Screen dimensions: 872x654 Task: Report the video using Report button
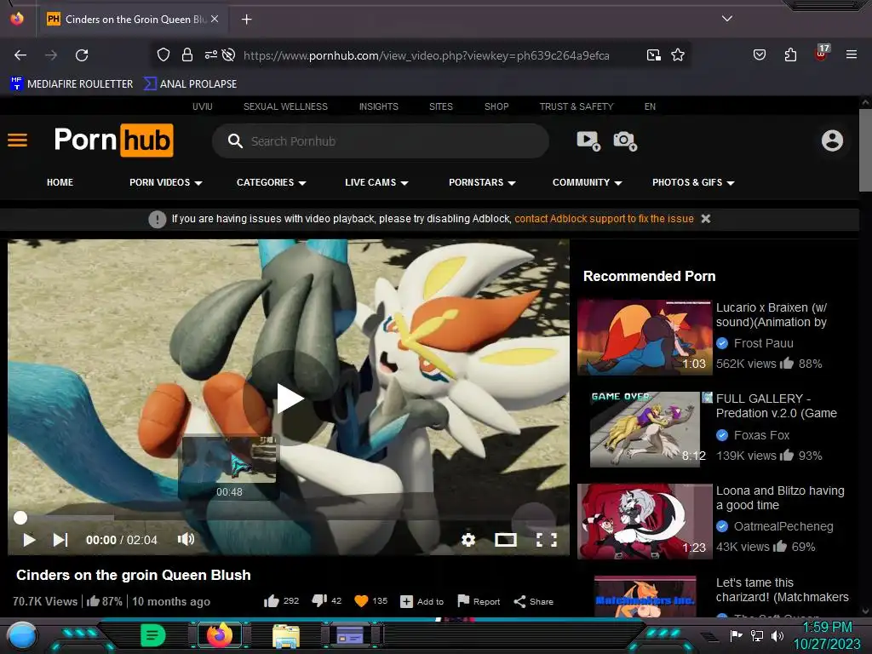tap(479, 601)
